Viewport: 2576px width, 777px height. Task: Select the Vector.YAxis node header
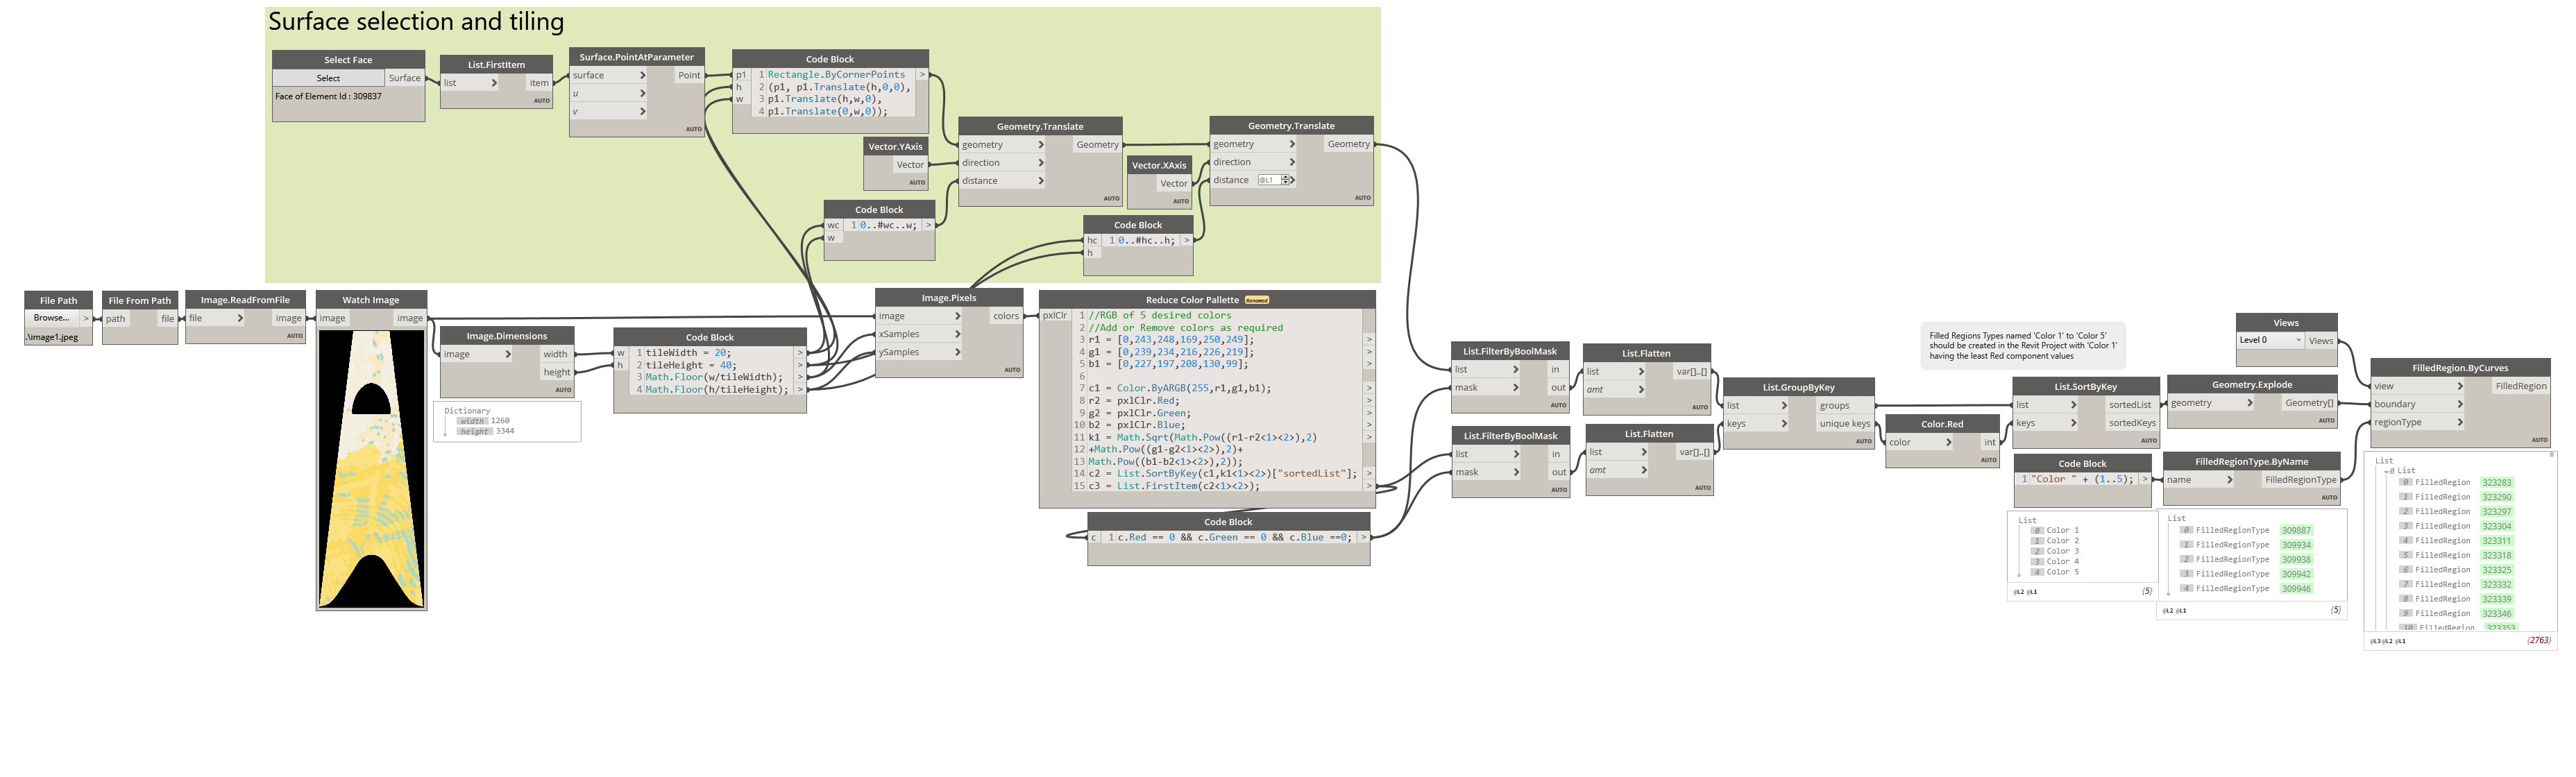click(896, 147)
